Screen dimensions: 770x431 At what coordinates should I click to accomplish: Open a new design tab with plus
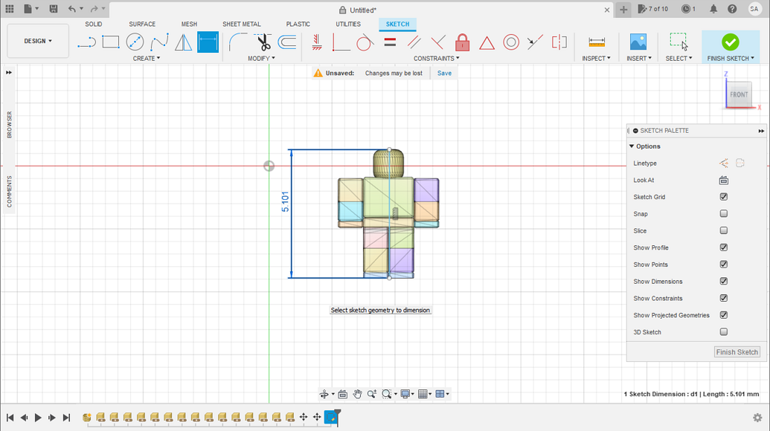[x=623, y=10]
